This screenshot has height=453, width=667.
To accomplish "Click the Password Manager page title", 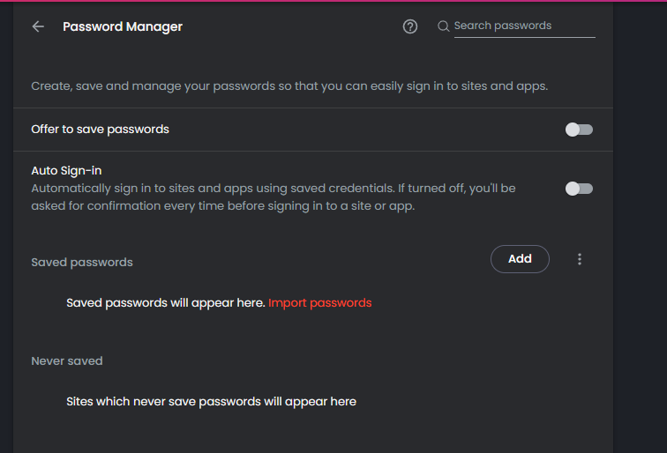I will pos(123,26).
